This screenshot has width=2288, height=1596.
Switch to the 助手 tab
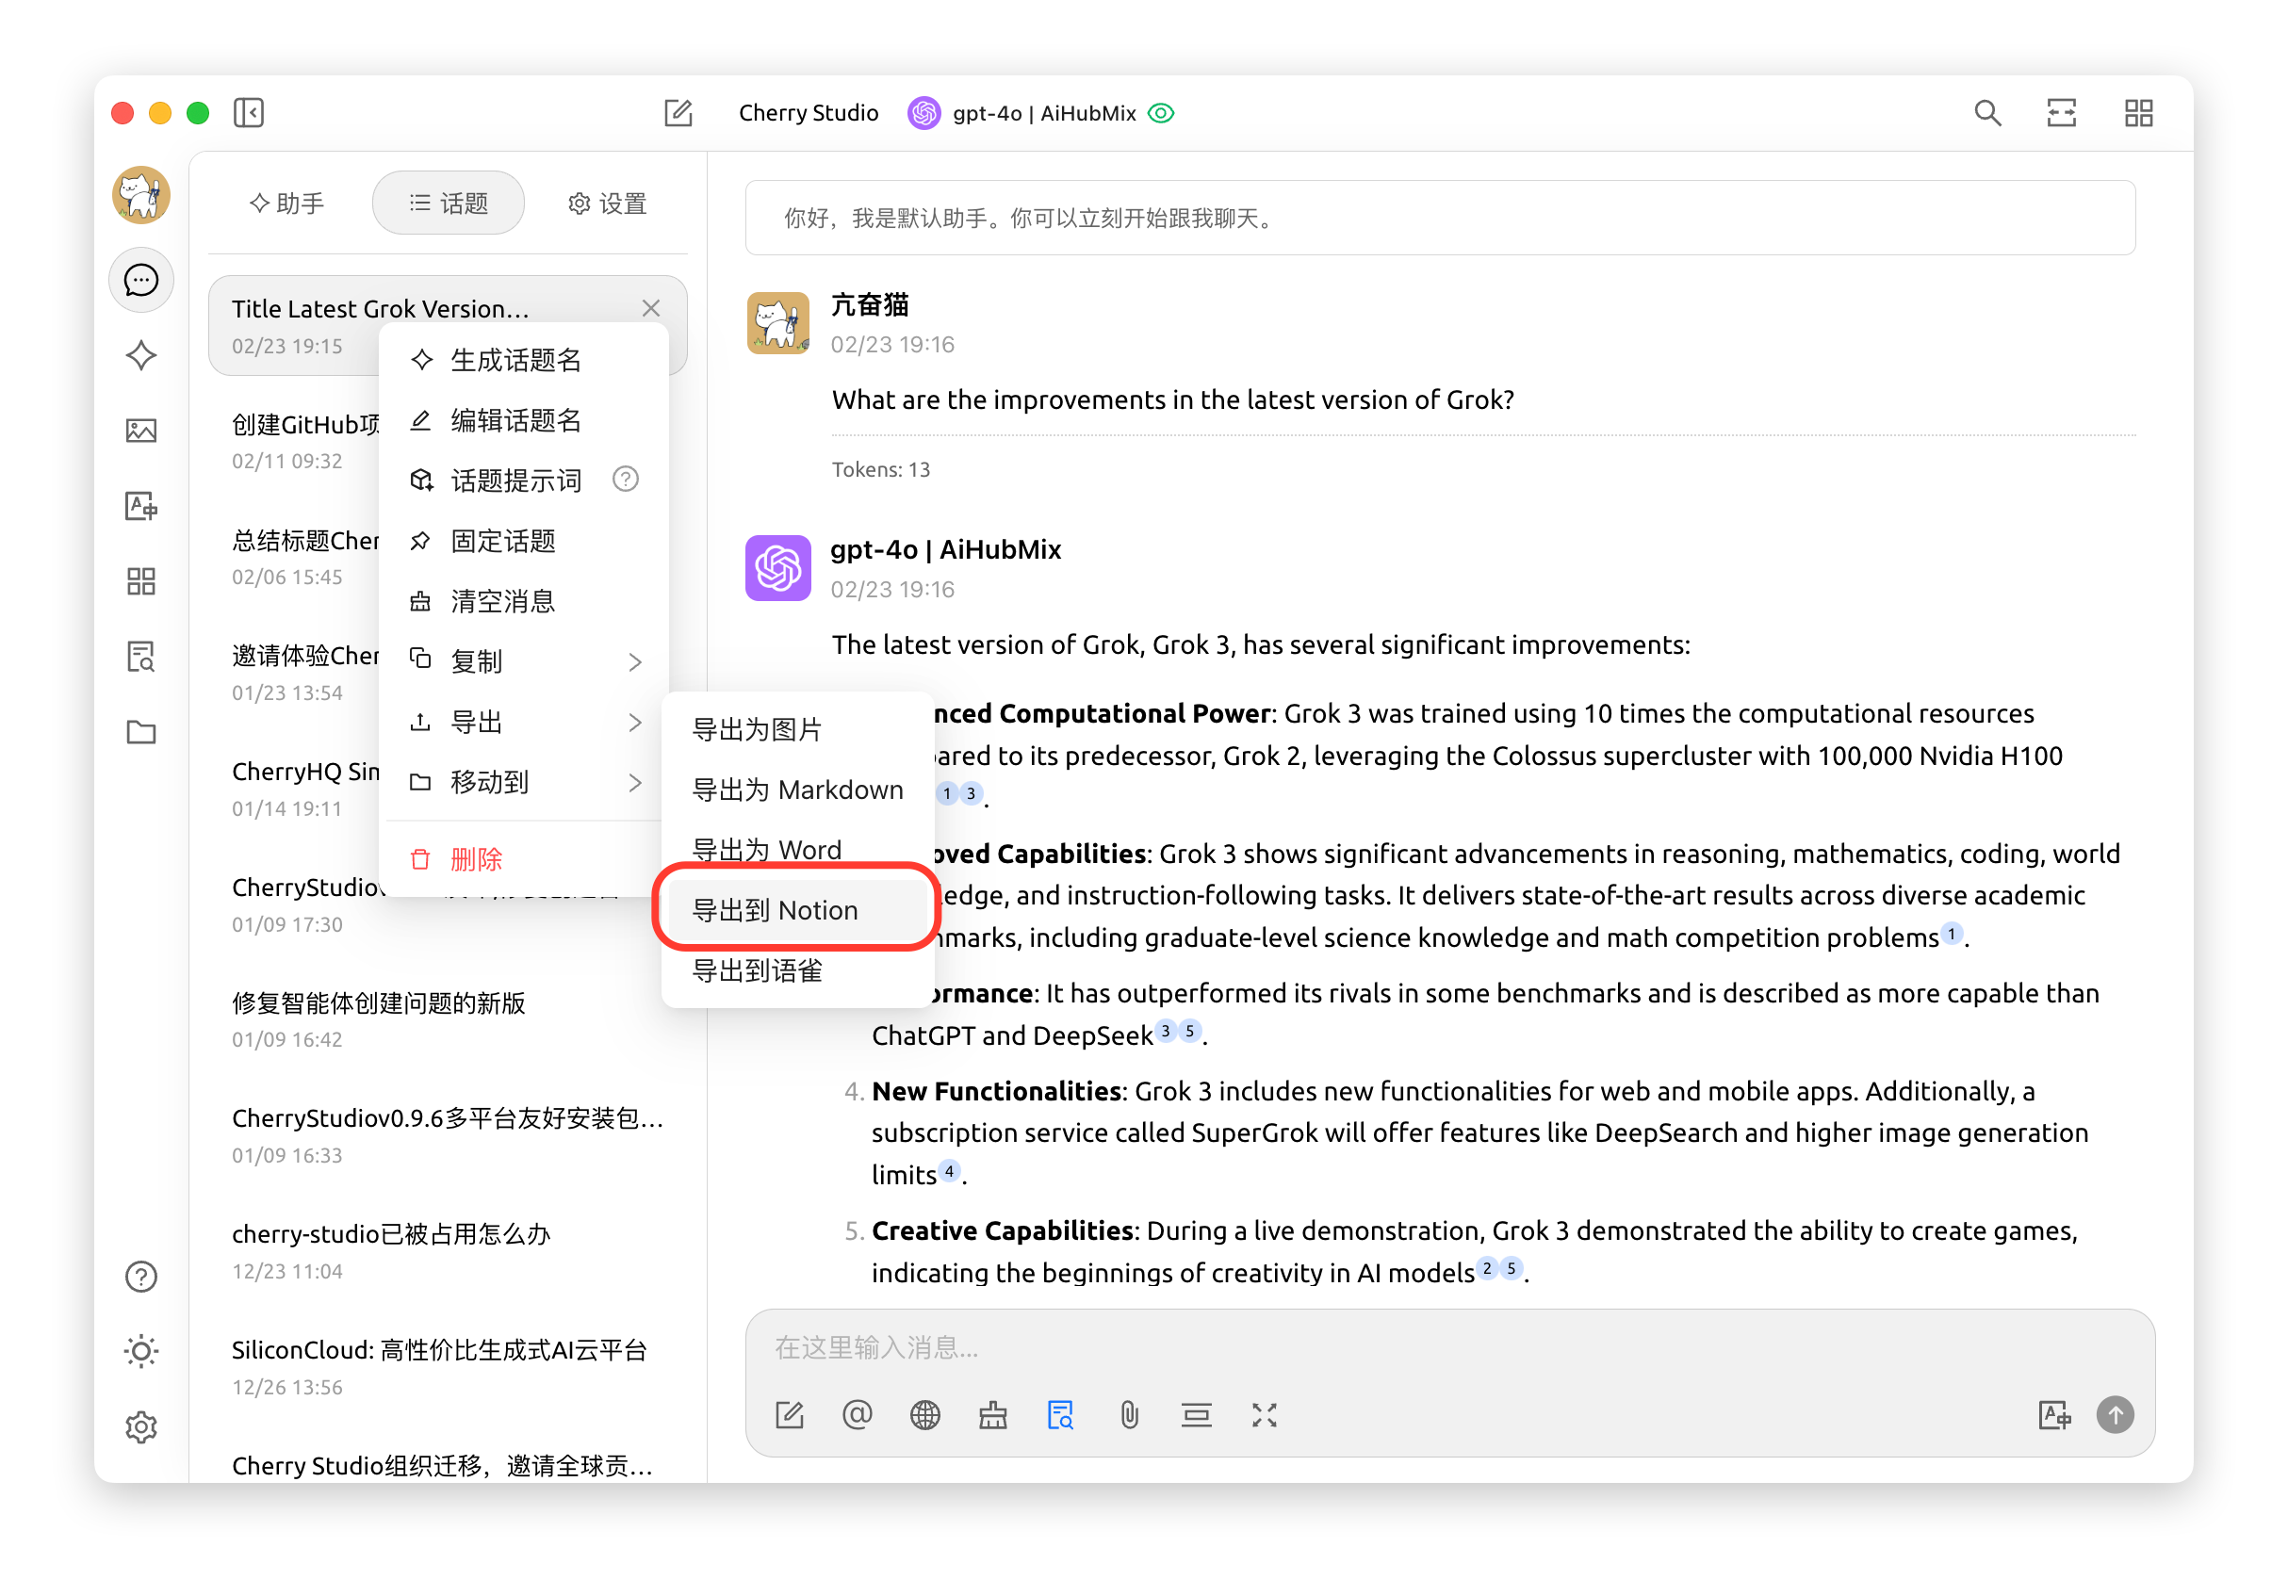287,204
